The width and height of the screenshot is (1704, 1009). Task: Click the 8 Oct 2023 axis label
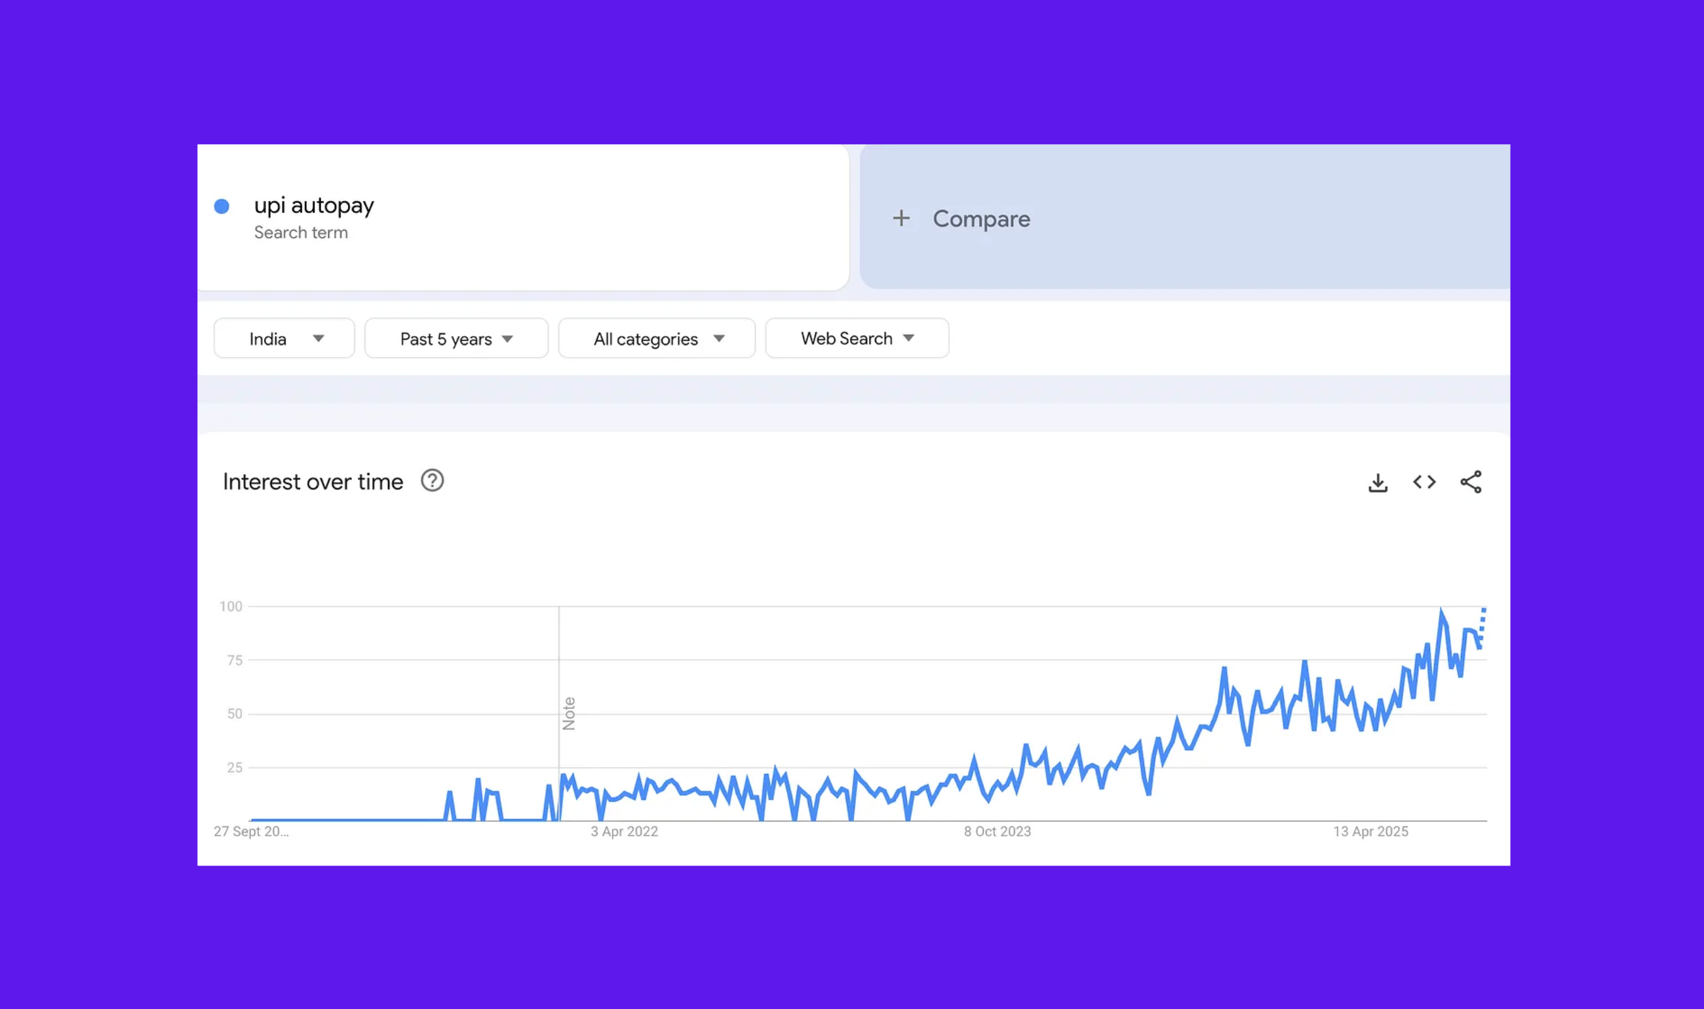[997, 831]
